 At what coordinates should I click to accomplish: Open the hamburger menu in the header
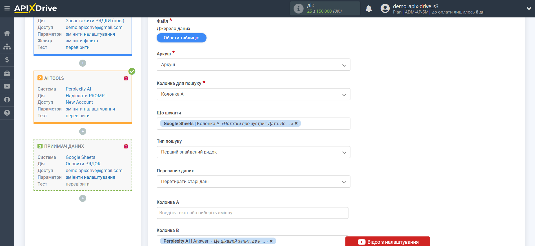(x=7, y=8)
